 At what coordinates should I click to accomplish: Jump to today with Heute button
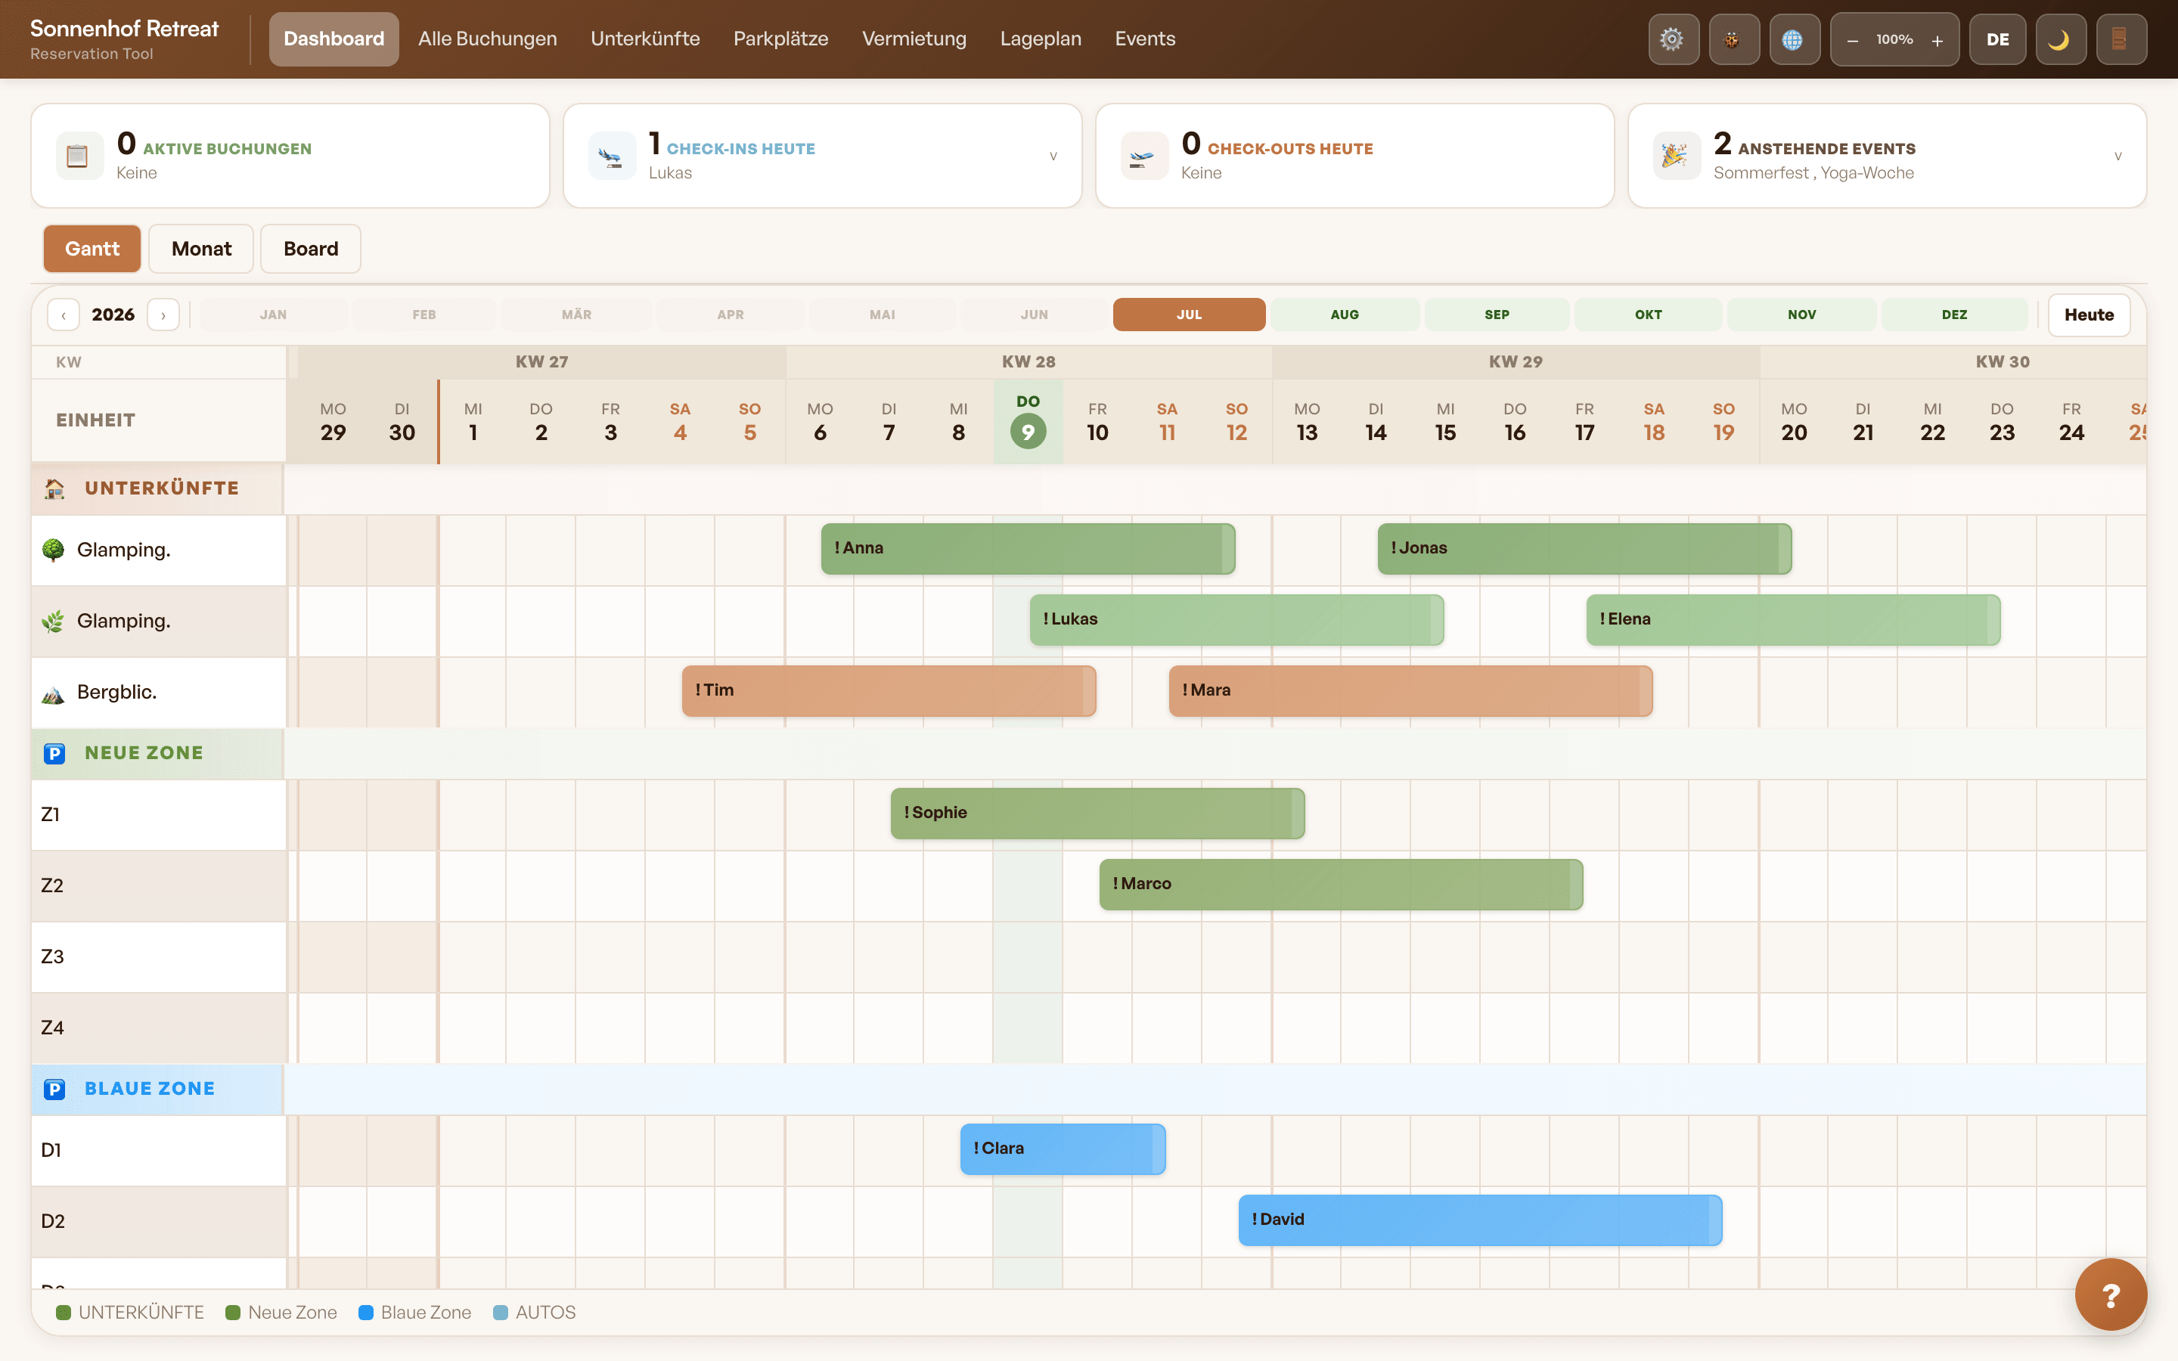click(2088, 315)
